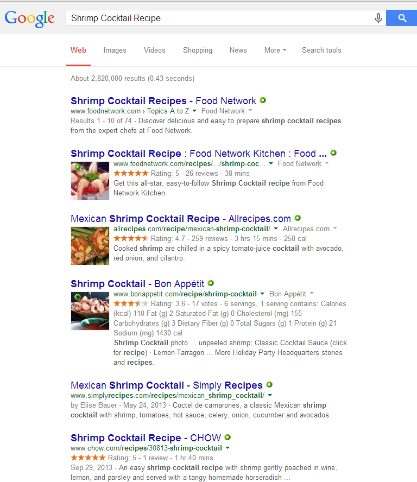Open green arrow dropdown after chow.com URL
417x482 pixels.
(228, 448)
